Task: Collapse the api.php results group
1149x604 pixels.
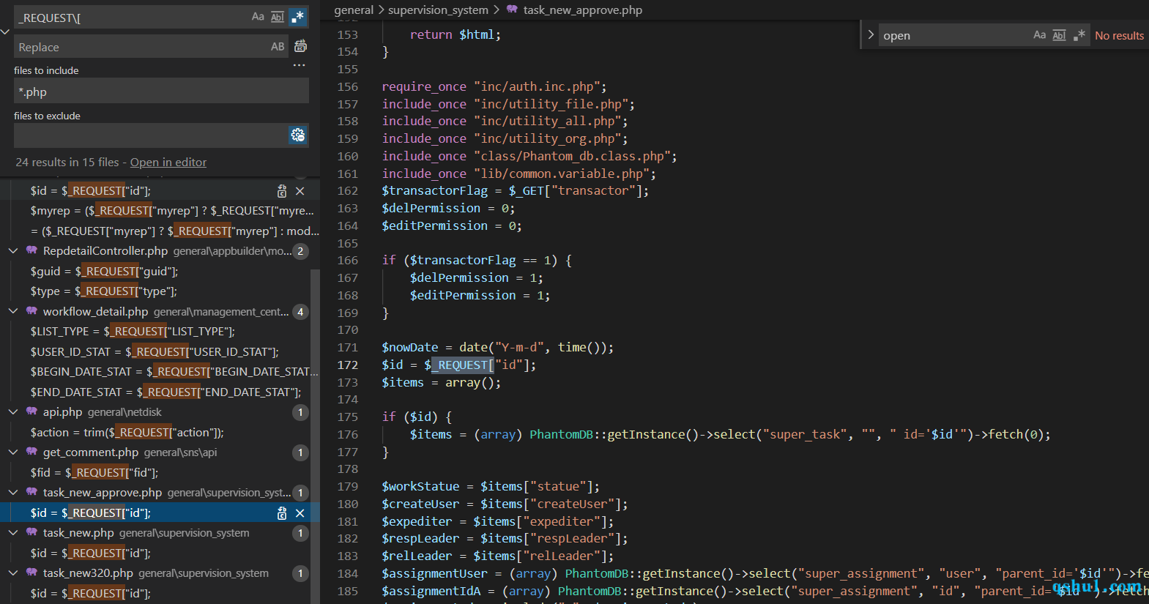Action: point(13,411)
